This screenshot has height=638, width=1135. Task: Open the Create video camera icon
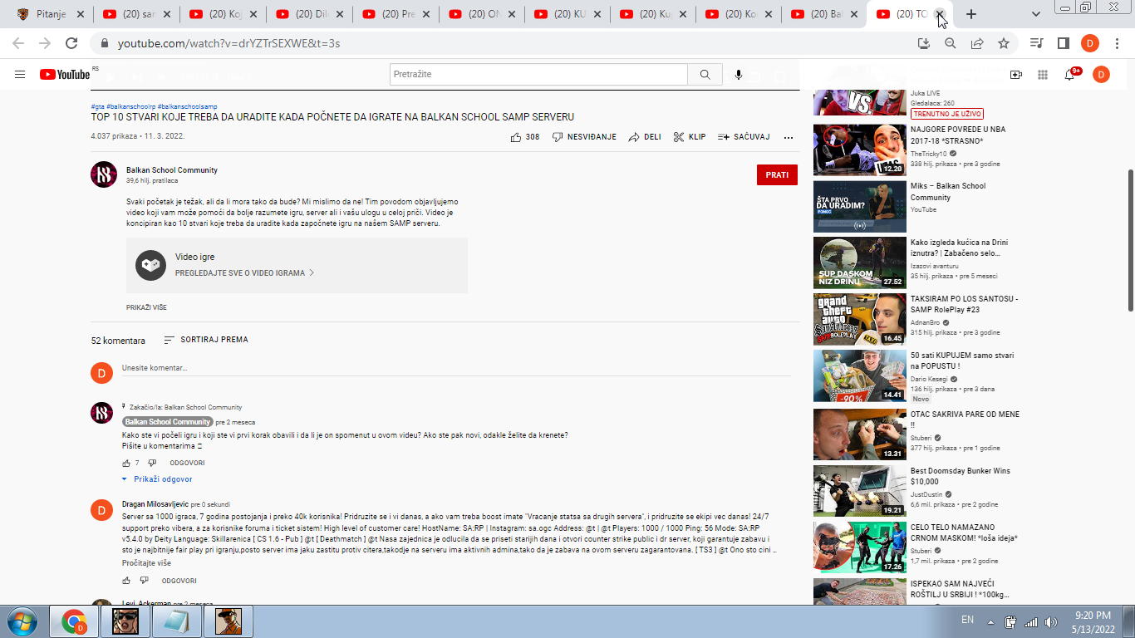(1015, 75)
